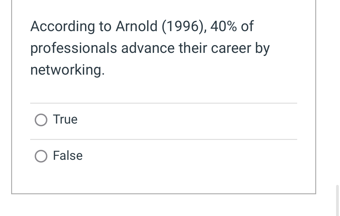
Task: Click the circular button beside False
Action: click(x=41, y=156)
